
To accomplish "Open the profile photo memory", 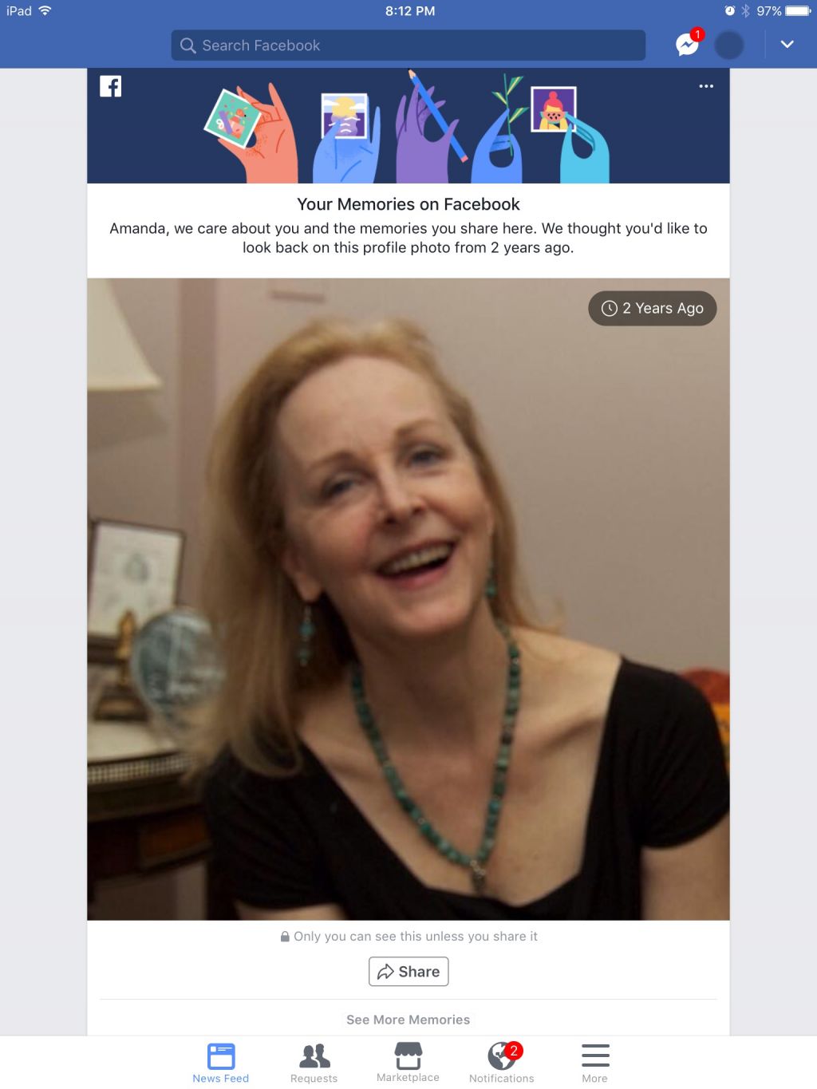I will pos(408,598).
